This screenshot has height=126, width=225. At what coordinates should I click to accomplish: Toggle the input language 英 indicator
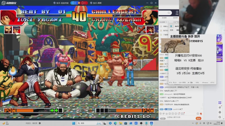point(204,123)
